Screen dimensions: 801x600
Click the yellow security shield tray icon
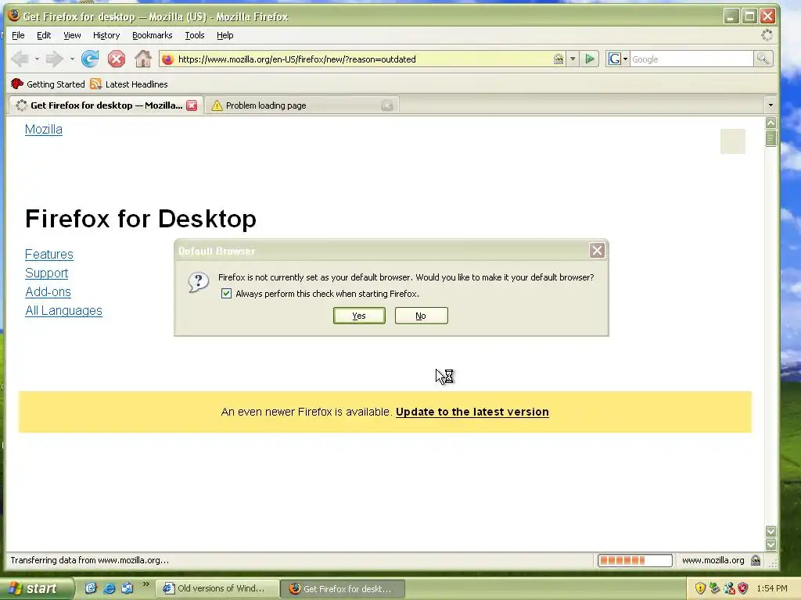tap(700, 588)
